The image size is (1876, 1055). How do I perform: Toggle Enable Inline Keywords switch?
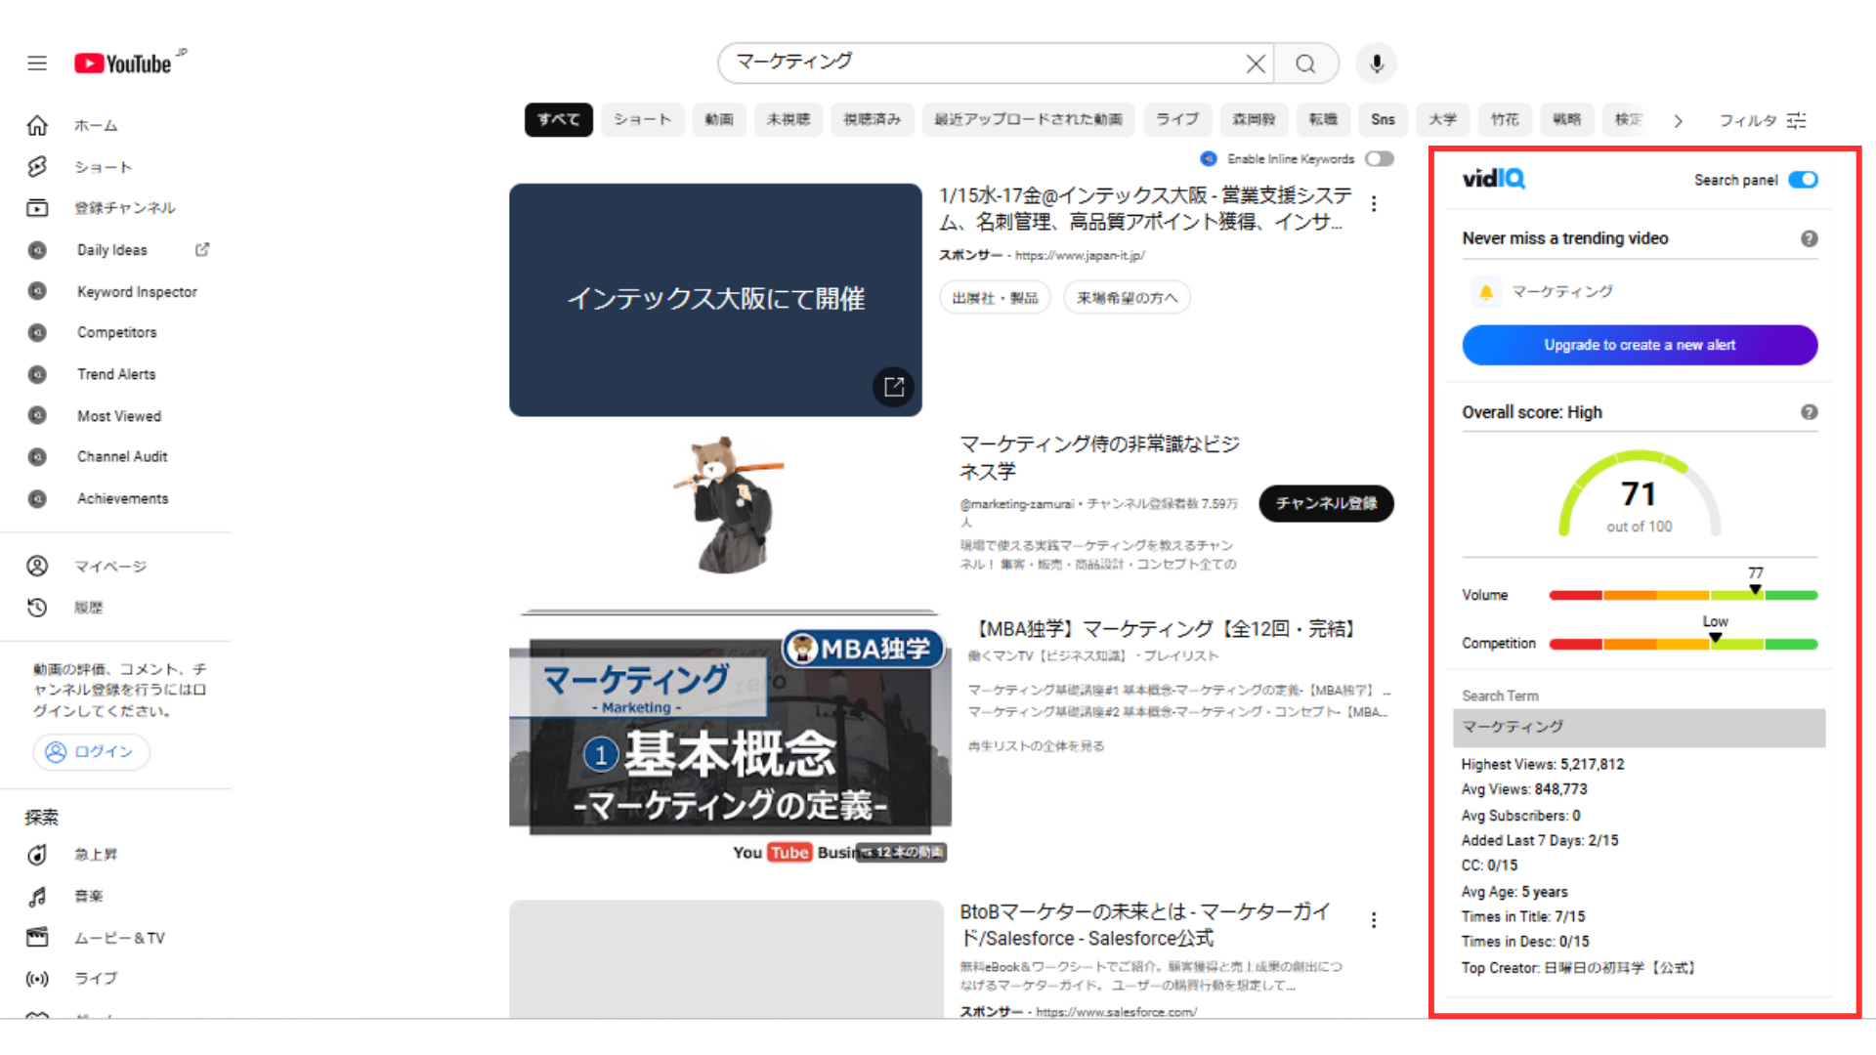click(1379, 158)
